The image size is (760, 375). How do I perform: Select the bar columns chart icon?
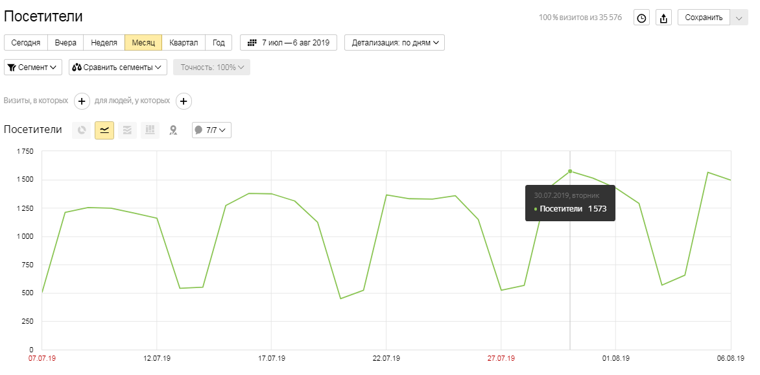150,130
